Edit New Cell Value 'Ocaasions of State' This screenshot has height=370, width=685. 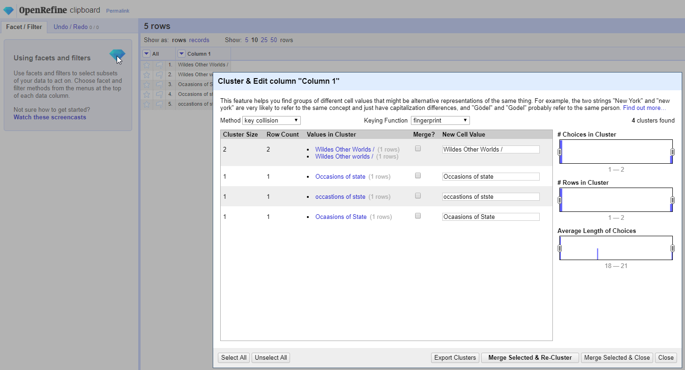click(x=491, y=217)
